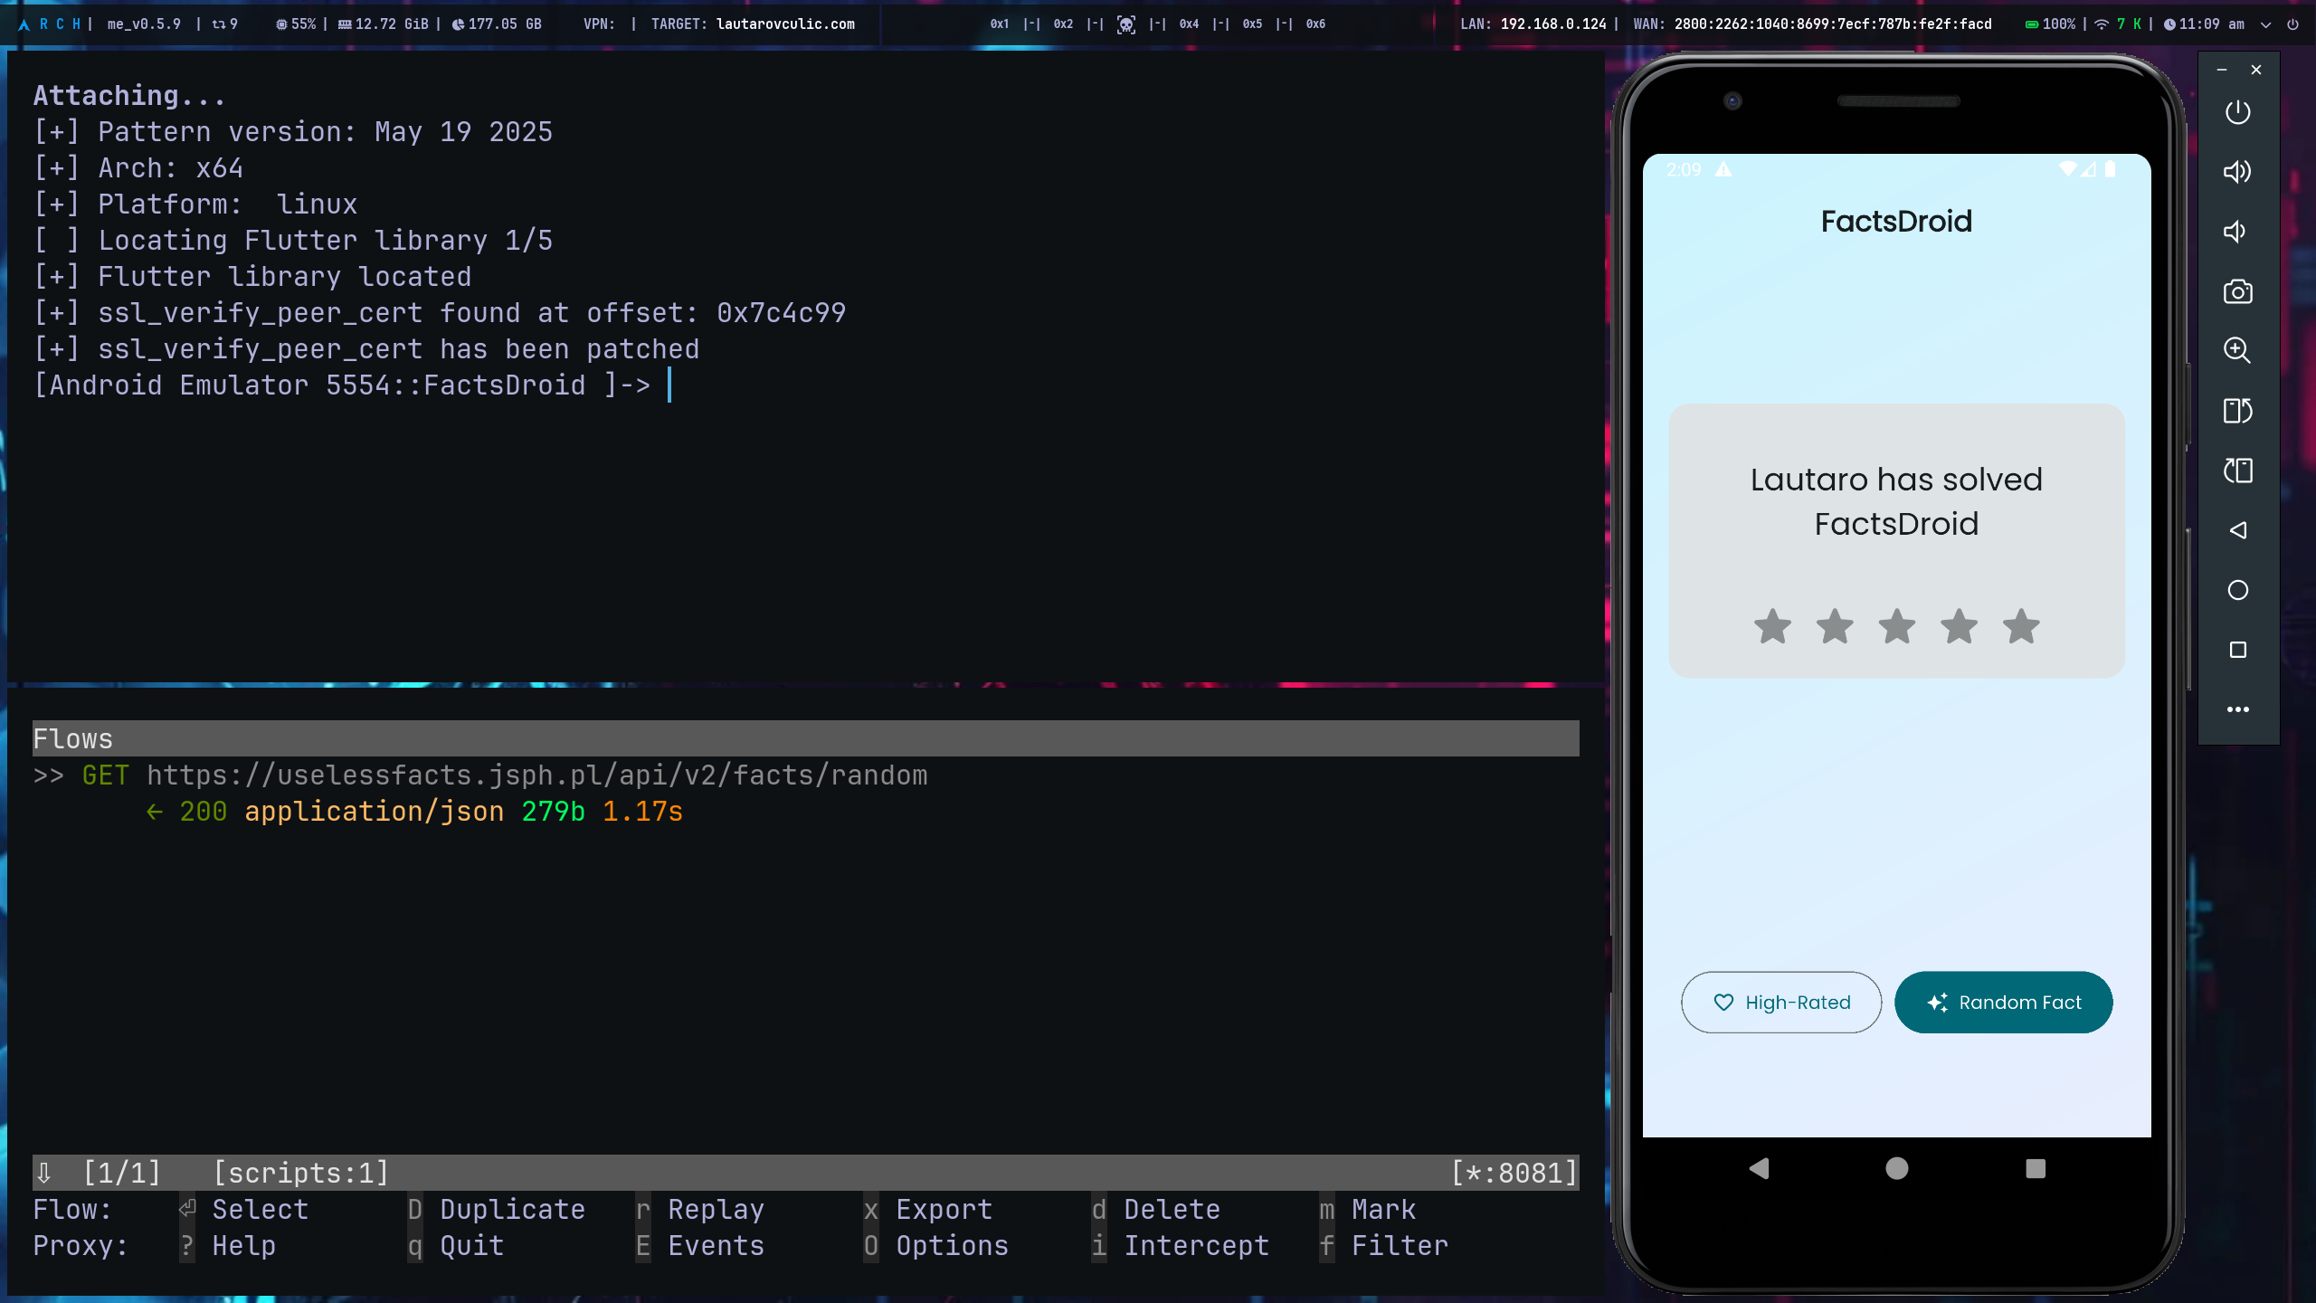Image resolution: width=2316 pixels, height=1303 pixels.
Task: Switch to workspace 0x2
Action: point(1063,24)
